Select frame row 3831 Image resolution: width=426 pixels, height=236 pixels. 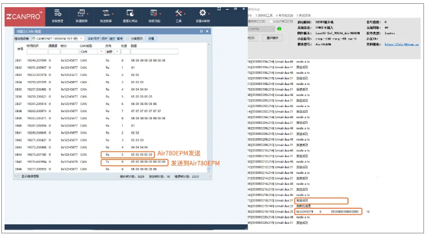point(110,60)
